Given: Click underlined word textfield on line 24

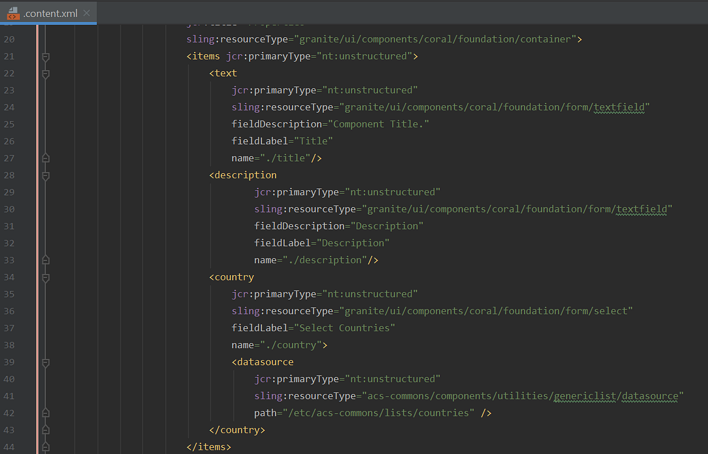Looking at the screenshot, I should [619, 107].
